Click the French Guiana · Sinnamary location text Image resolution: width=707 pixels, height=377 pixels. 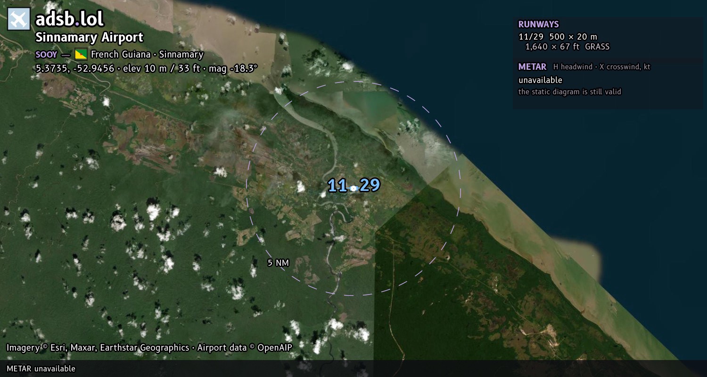click(x=147, y=55)
